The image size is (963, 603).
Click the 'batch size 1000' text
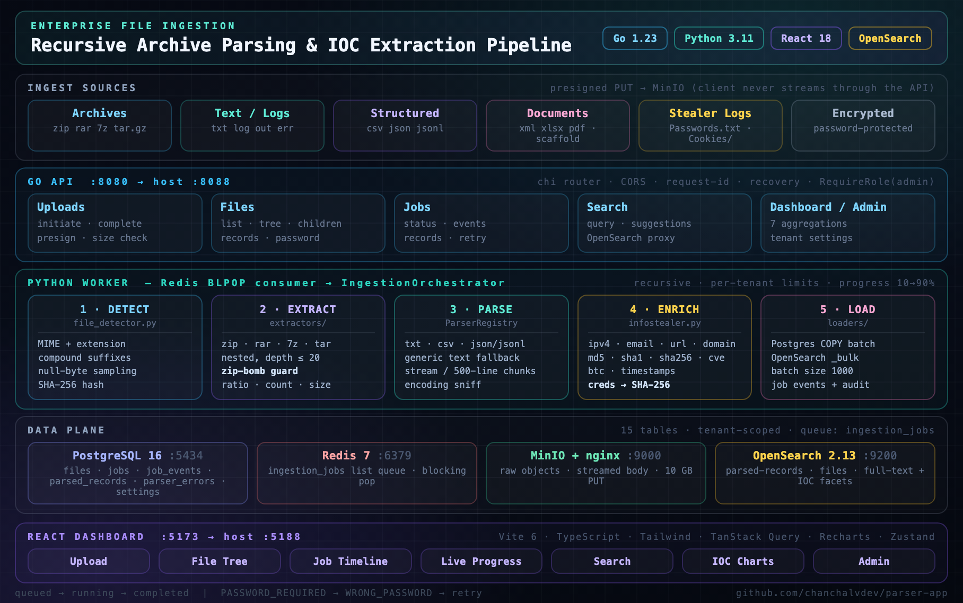pos(812,371)
